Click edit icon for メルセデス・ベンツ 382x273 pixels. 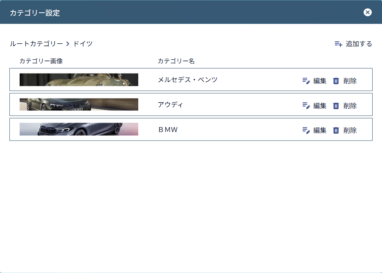coord(306,81)
